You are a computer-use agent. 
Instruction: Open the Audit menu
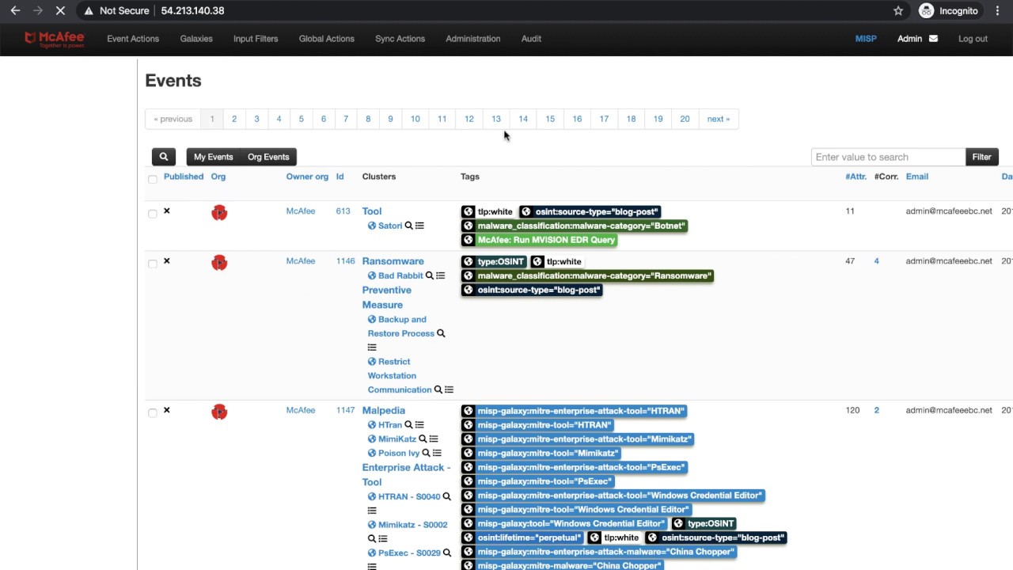531,39
